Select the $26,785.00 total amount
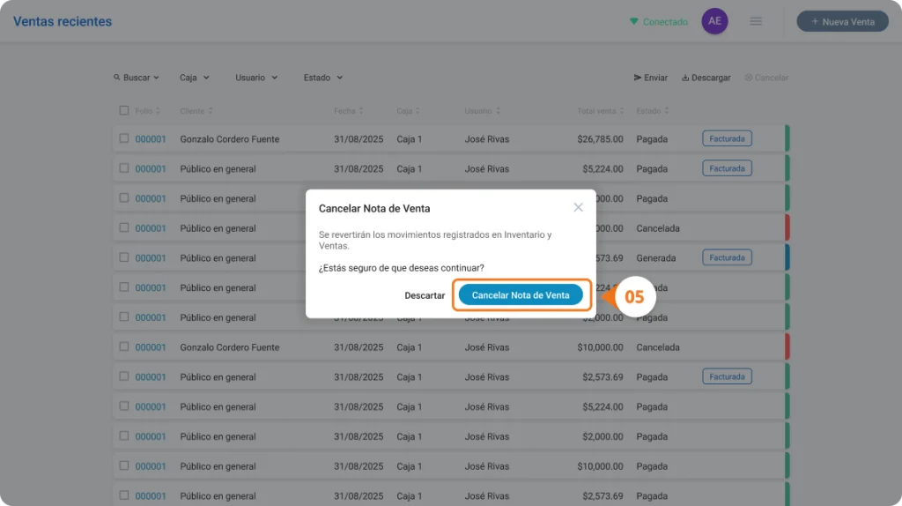Screen dimensions: 902x506 coord(600,139)
